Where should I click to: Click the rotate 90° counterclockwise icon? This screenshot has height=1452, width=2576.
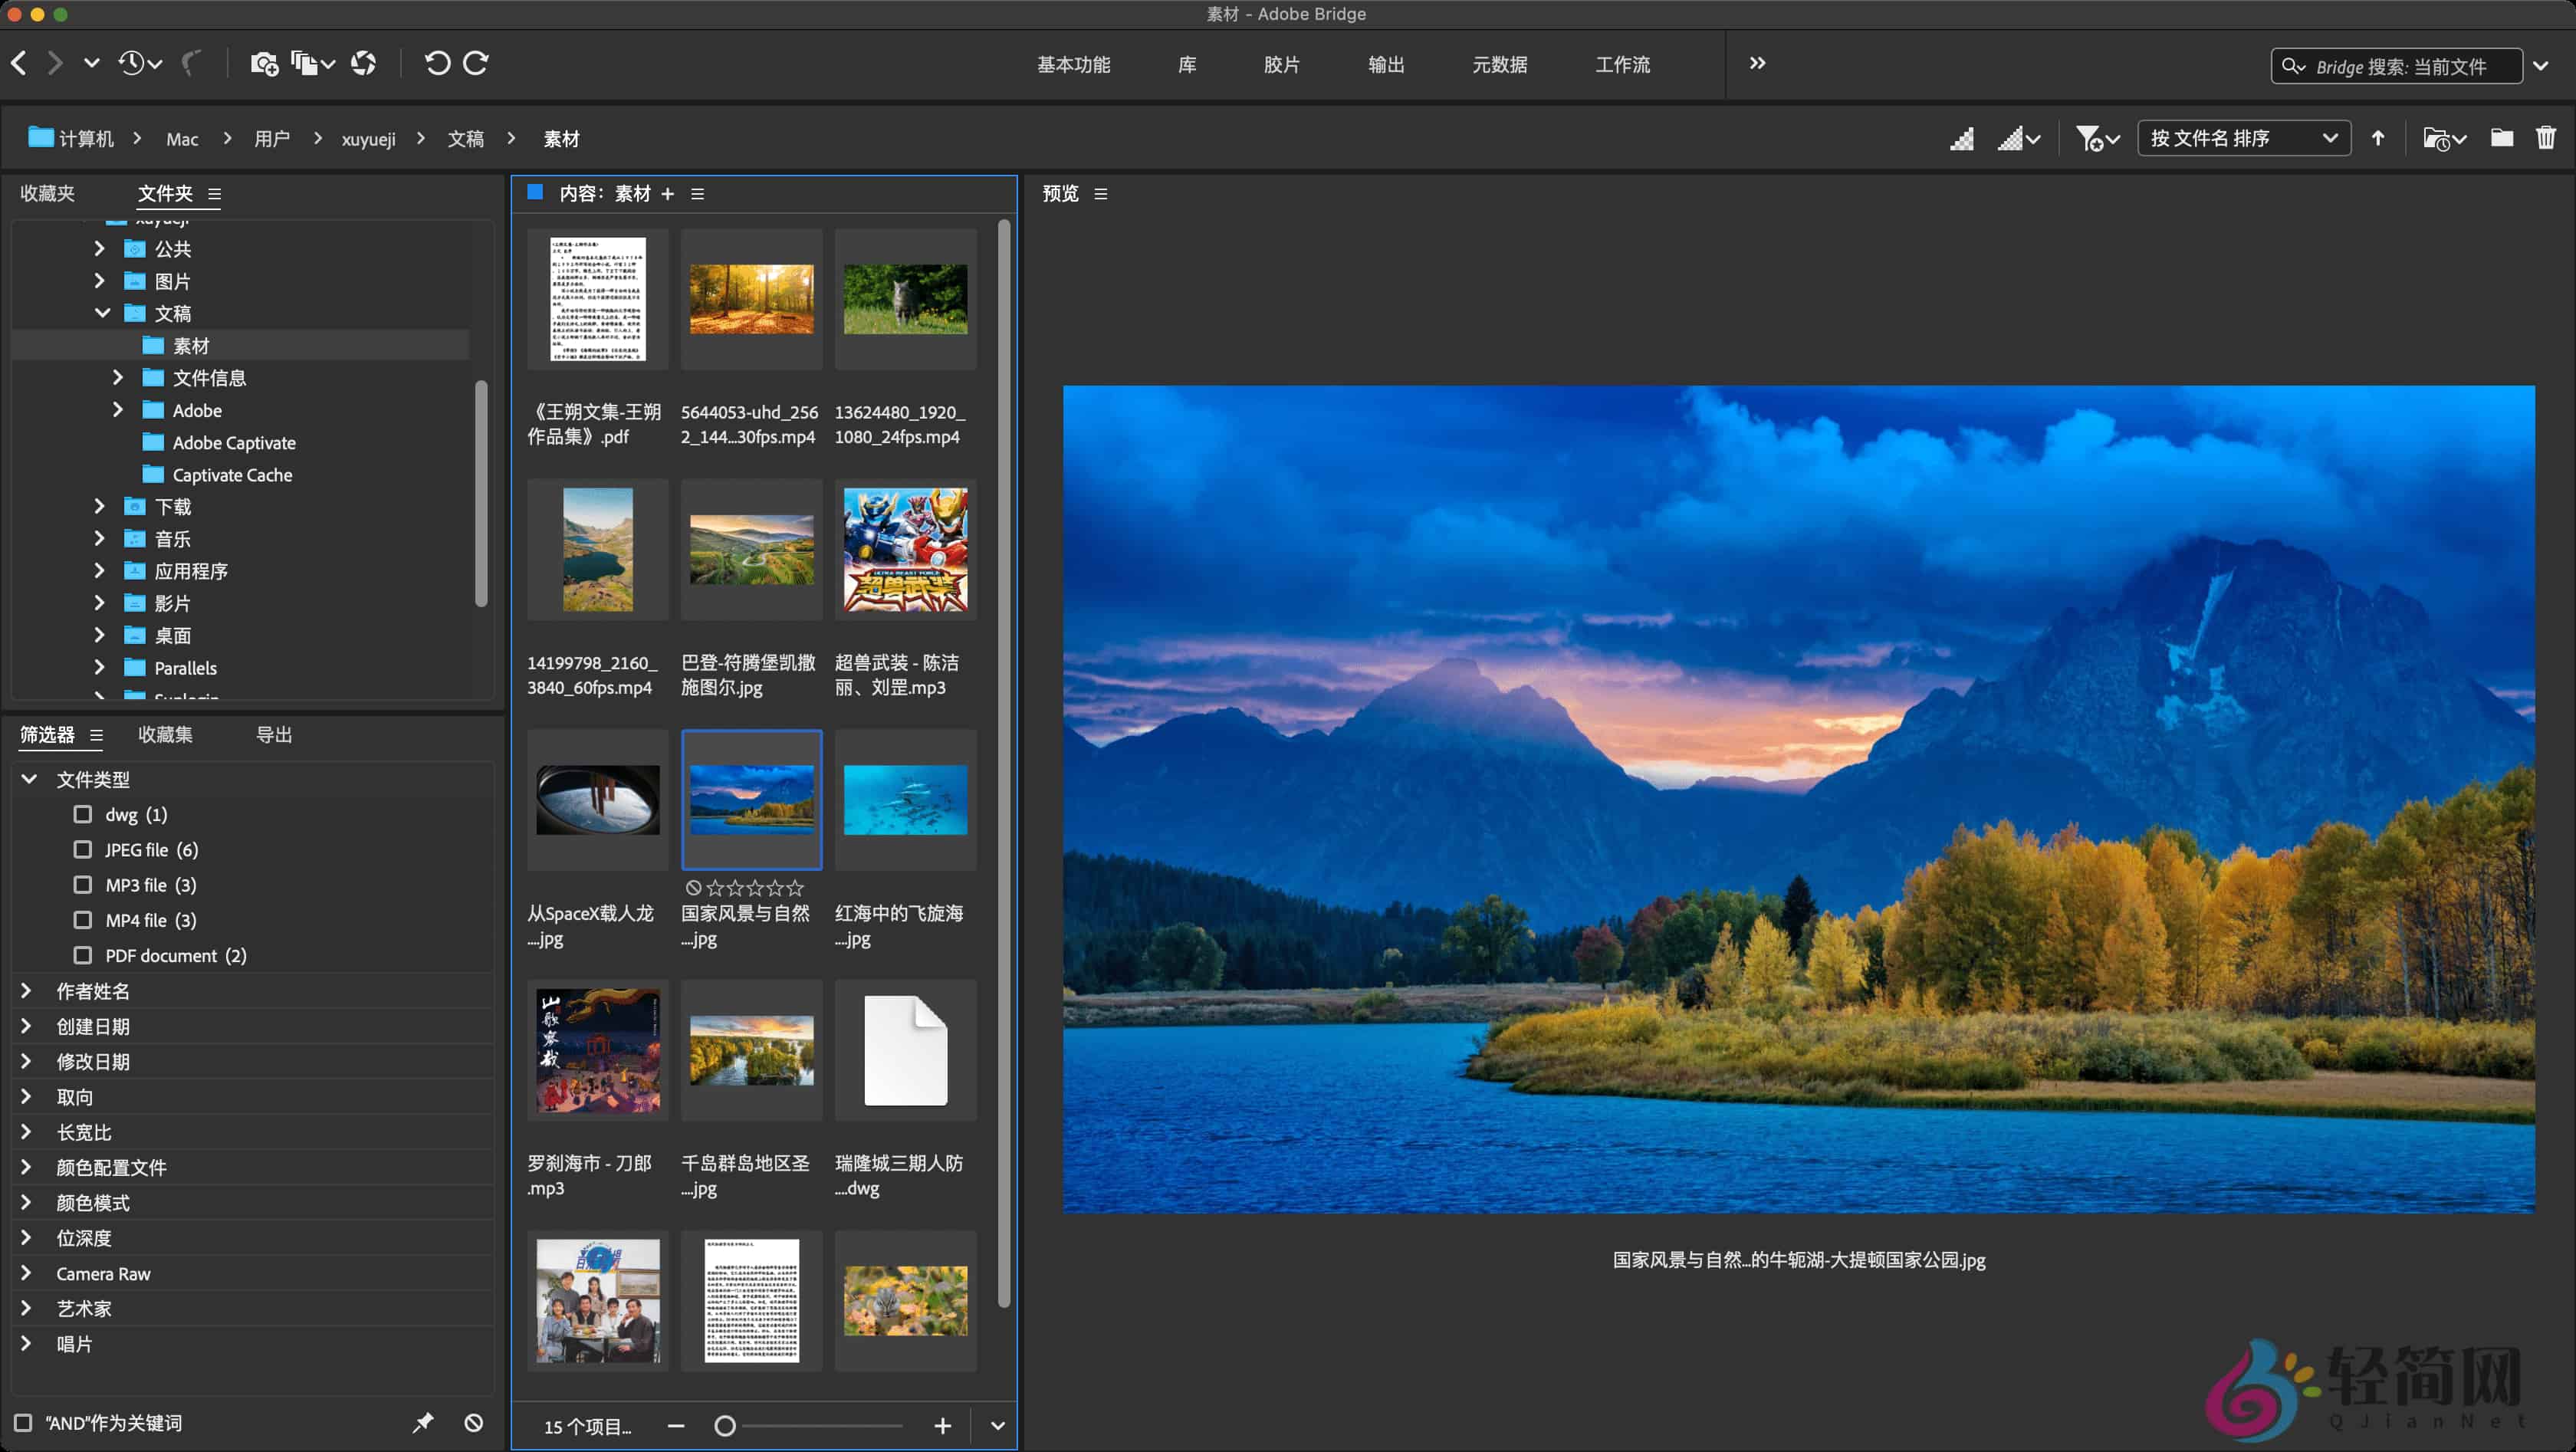click(437, 64)
